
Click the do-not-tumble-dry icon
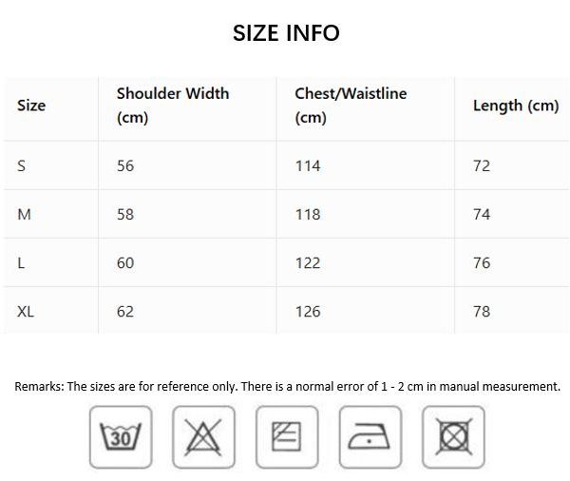453,437
